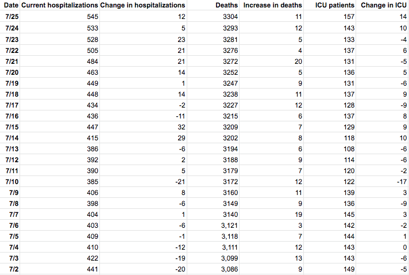Click the Change in ICU header
This screenshot has width=409, height=275.
pos(384,5)
